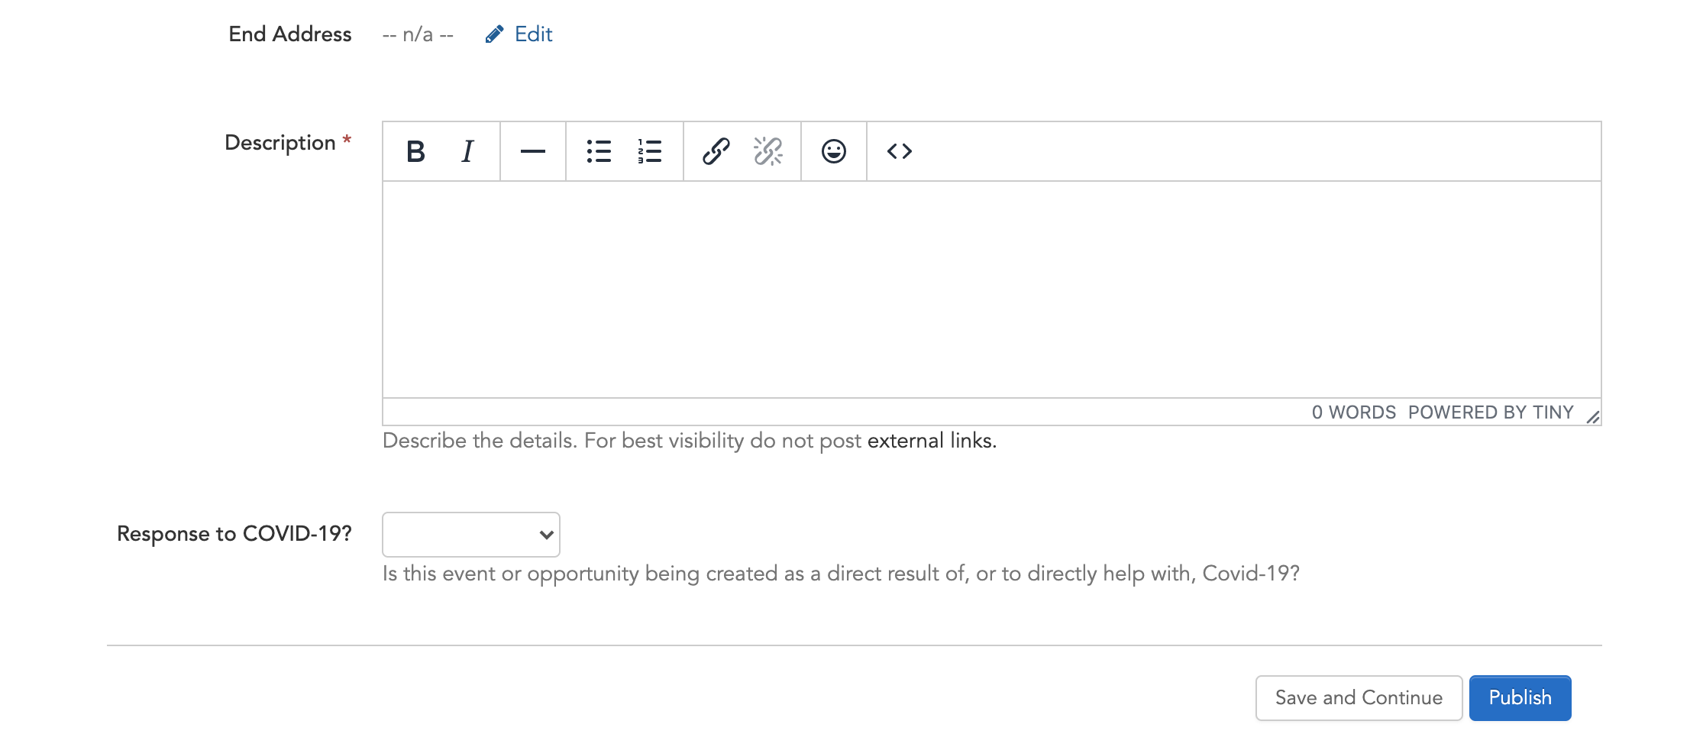Open the source code view
The height and width of the screenshot is (747, 1703).
point(900,151)
